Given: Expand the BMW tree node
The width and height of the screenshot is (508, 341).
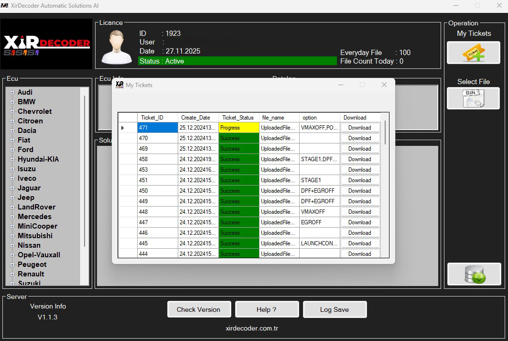Looking at the screenshot, I should (11, 102).
